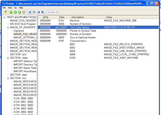
Task: Collapse the IMAGE_NT_HEADERS tree node
Action: click(x=8, y=27)
